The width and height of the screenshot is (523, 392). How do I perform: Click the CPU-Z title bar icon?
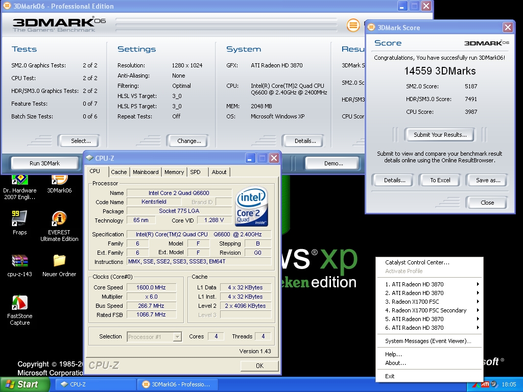(89, 158)
